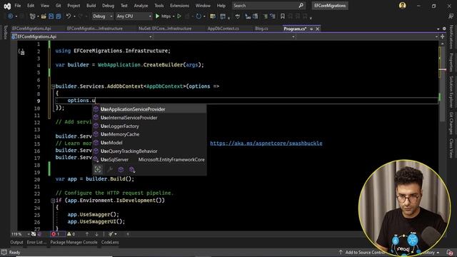Click the warnings indicator showing 0

(x=71, y=234)
